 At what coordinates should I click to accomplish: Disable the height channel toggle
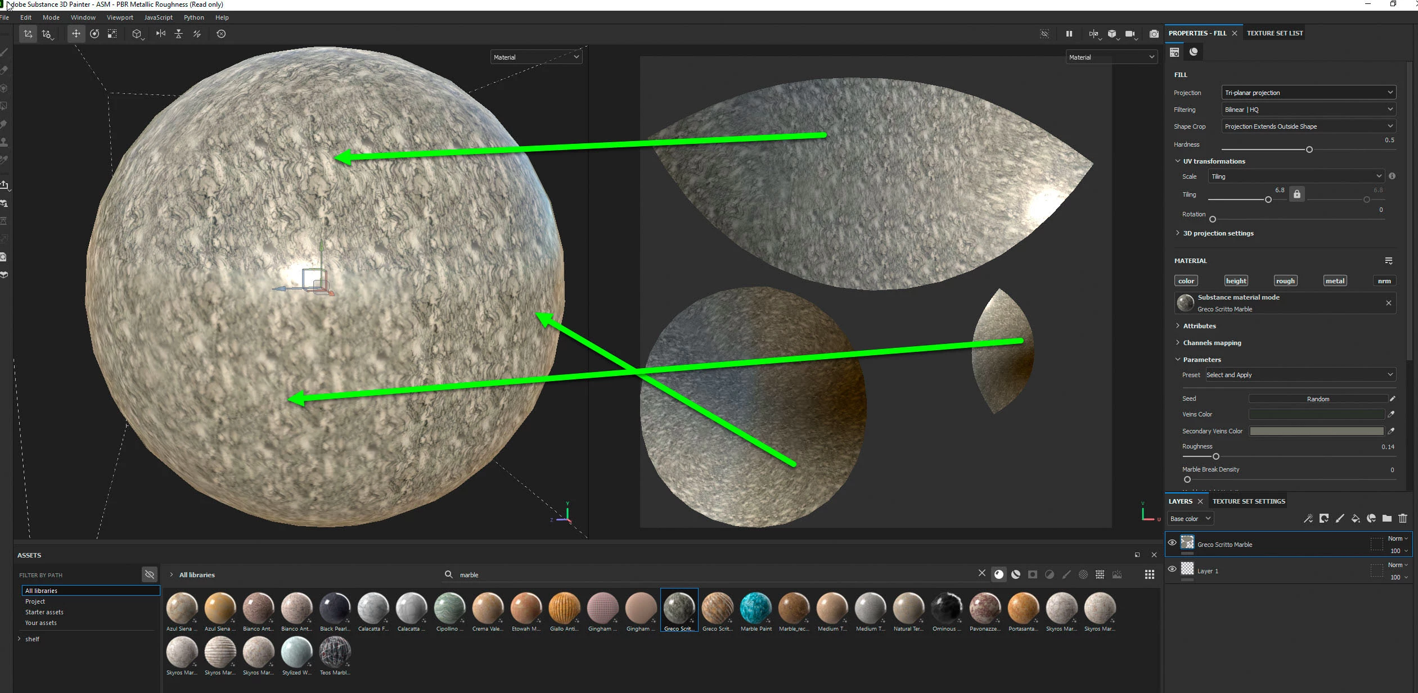coord(1236,281)
